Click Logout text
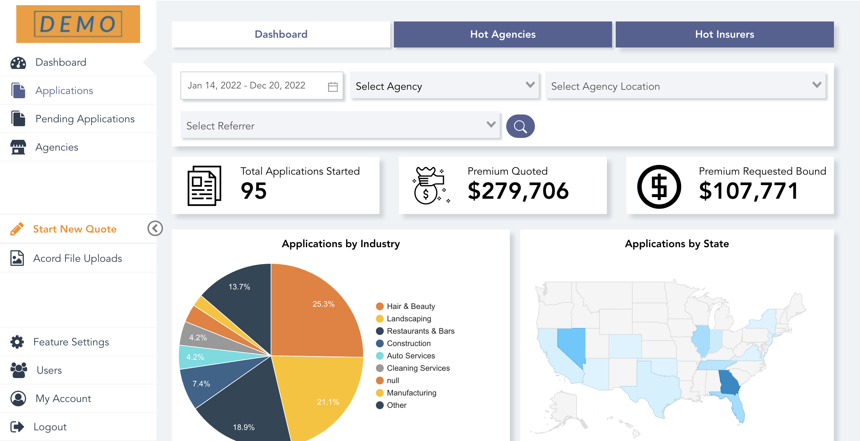This screenshot has width=860, height=441. point(50,427)
